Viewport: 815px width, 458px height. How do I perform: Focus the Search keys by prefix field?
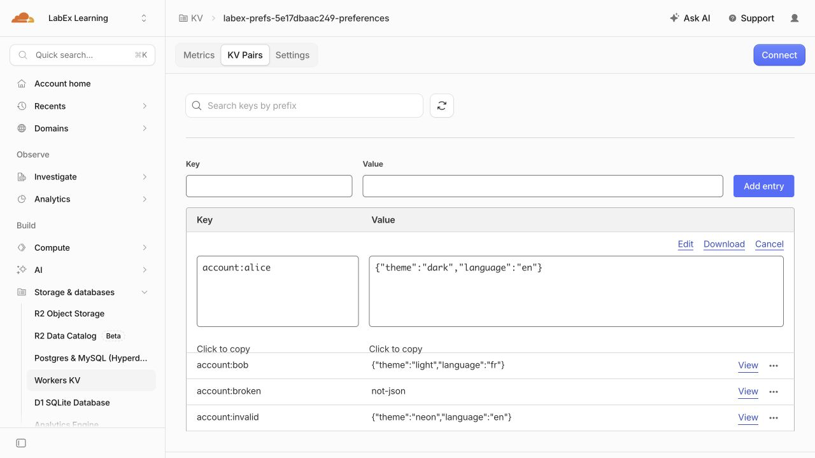(x=304, y=106)
